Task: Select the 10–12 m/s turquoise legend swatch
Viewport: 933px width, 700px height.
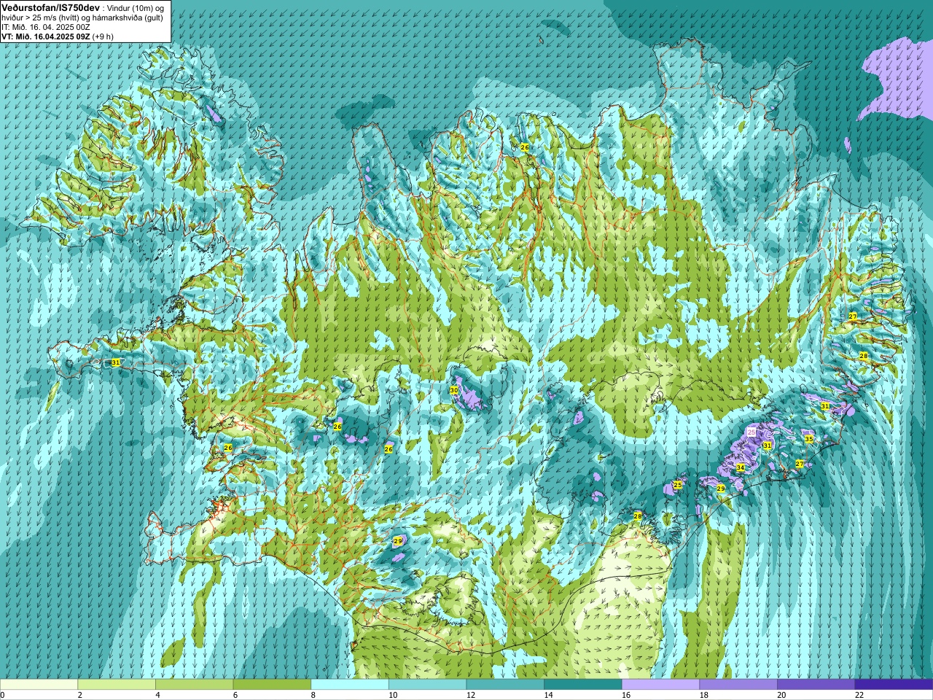Action: [427, 685]
